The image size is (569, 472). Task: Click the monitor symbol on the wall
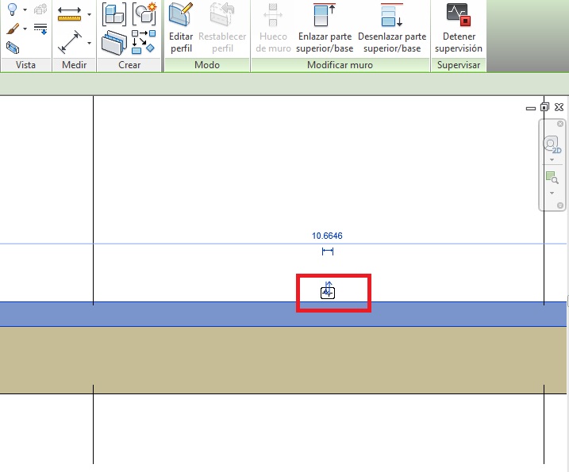(x=328, y=292)
